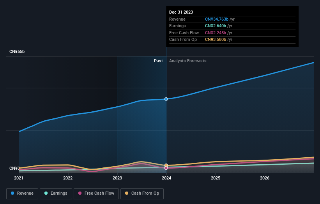The width and height of the screenshot is (320, 204).
Task: Click the Earnings row label in tooltip
Action: [x=177, y=26]
